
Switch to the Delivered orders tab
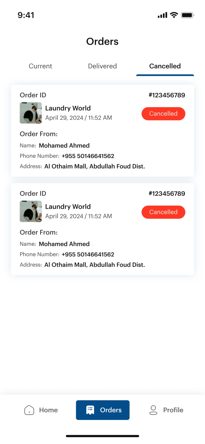[102, 66]
